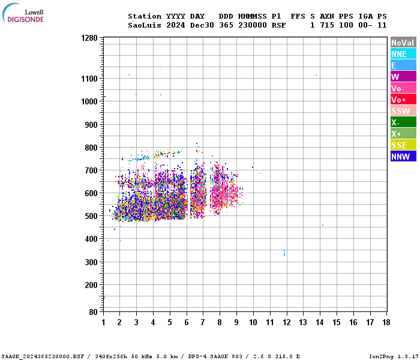The image size is (420, 360).
Task: Click the Station column header
Action: tap(145, 16)
